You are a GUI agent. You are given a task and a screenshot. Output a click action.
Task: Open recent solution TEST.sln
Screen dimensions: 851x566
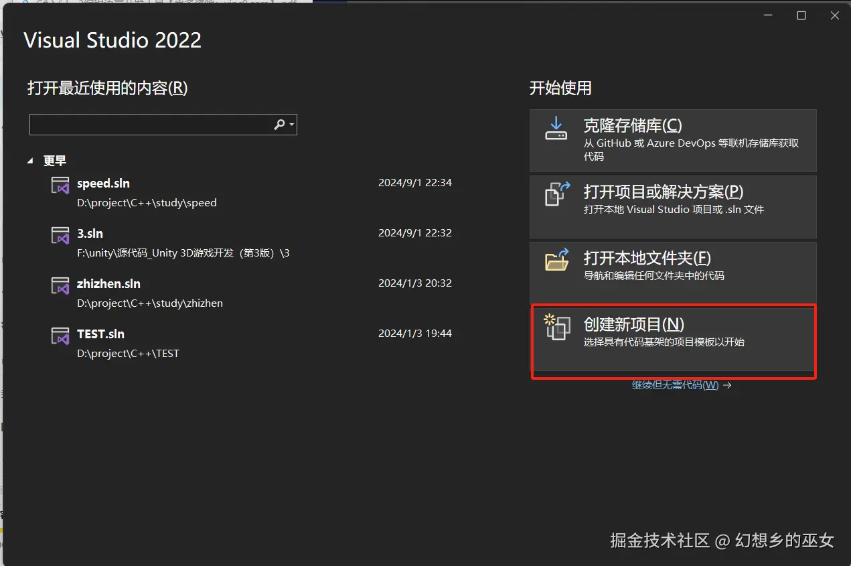click(x=252, y=343)
